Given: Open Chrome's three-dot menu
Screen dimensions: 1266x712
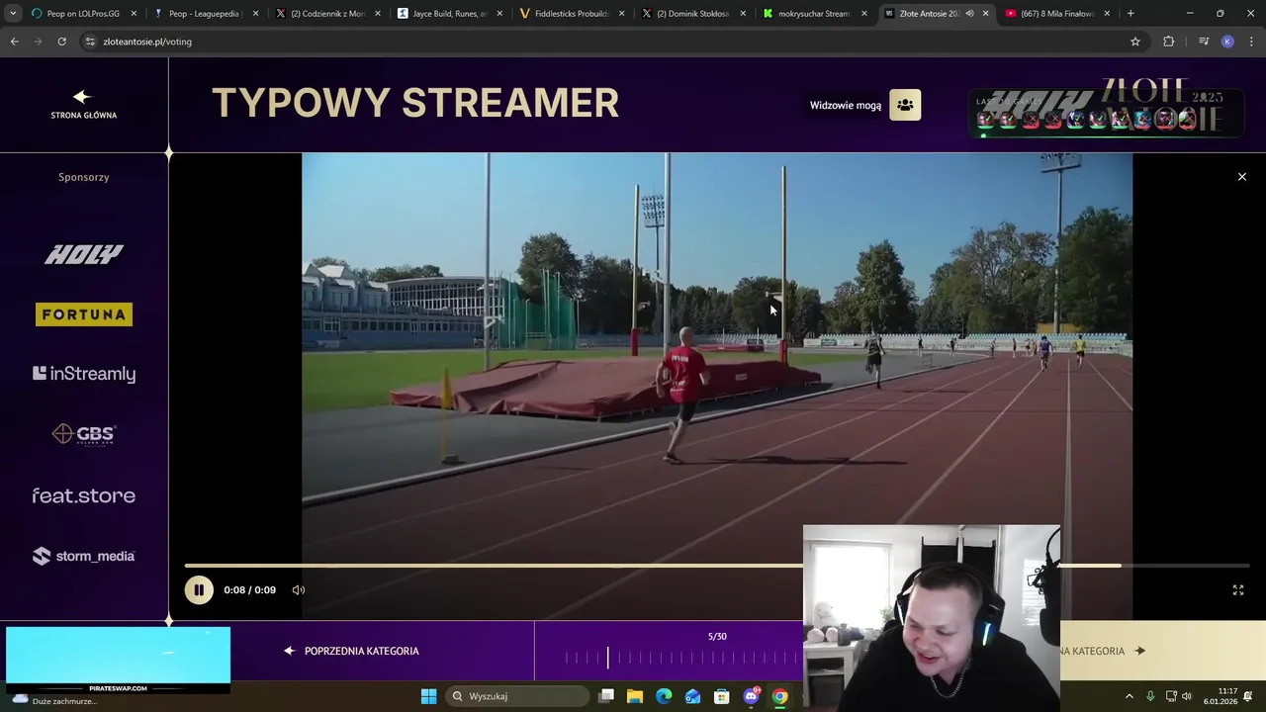Looking at the screenshot, I should click(1251, 42).
